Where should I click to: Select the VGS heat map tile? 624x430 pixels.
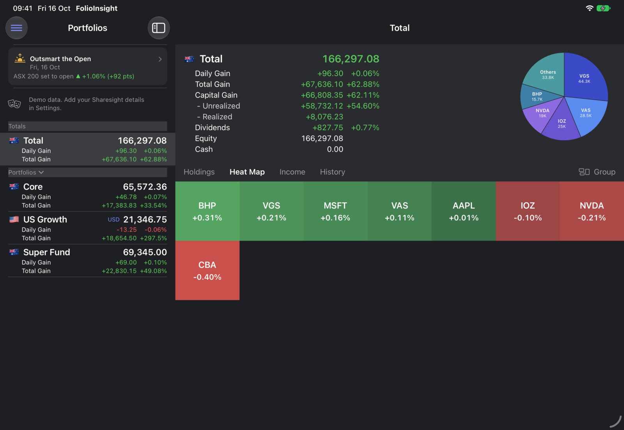[271, 211]
